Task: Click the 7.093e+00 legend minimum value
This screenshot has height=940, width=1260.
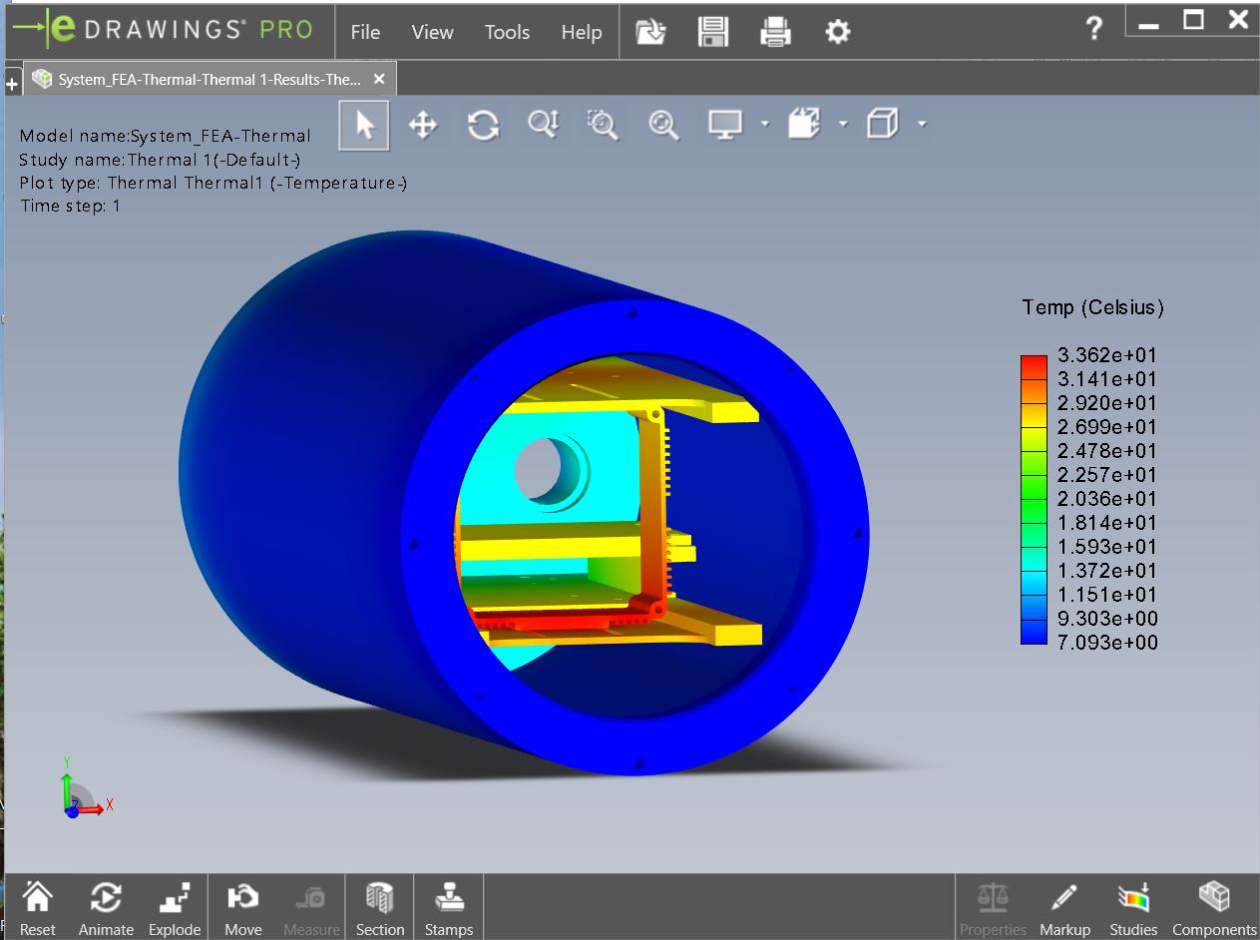Action: point(1107,643)
